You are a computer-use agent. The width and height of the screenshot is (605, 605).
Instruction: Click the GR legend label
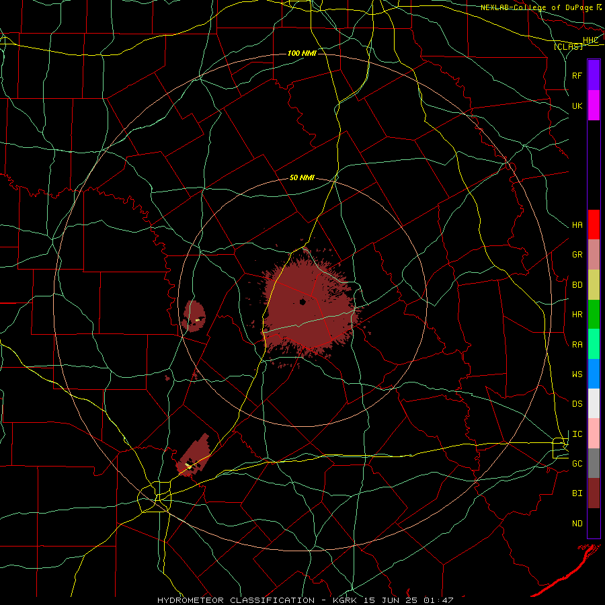577,255
